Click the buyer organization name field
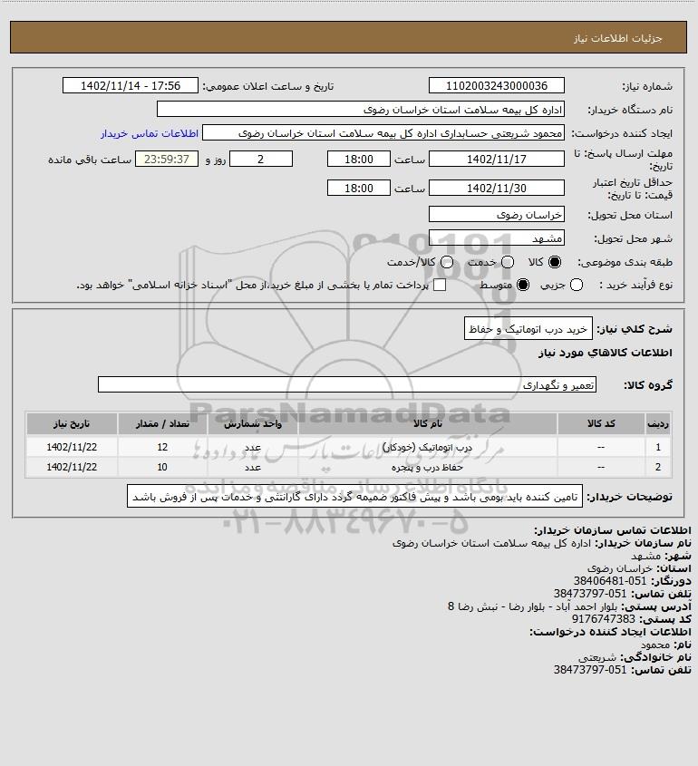Viewport: 698px width, 766px height. coord(361,110)
